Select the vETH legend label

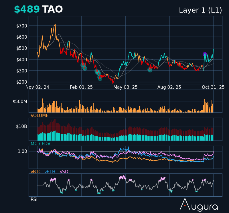pyautogui.click(x=50, y=172)
